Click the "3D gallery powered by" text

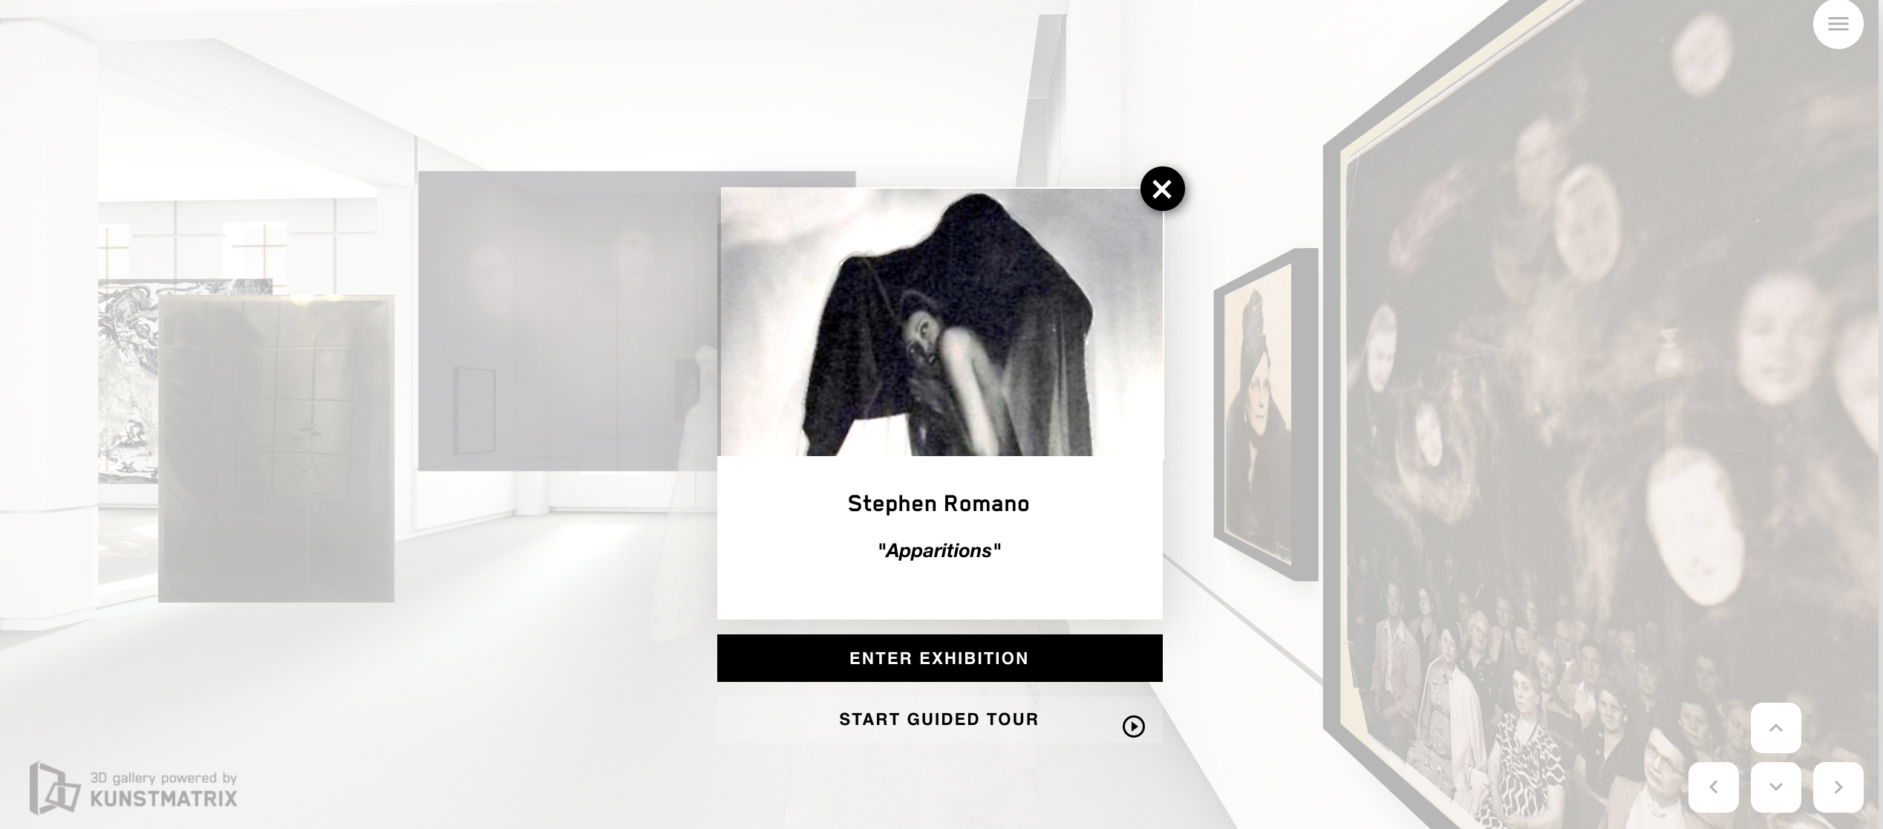163,778
